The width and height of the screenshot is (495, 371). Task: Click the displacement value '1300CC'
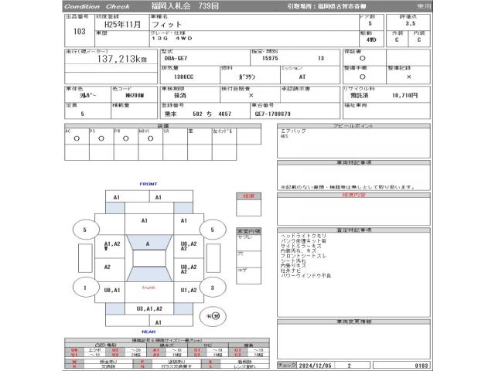(x=184, y=77)
